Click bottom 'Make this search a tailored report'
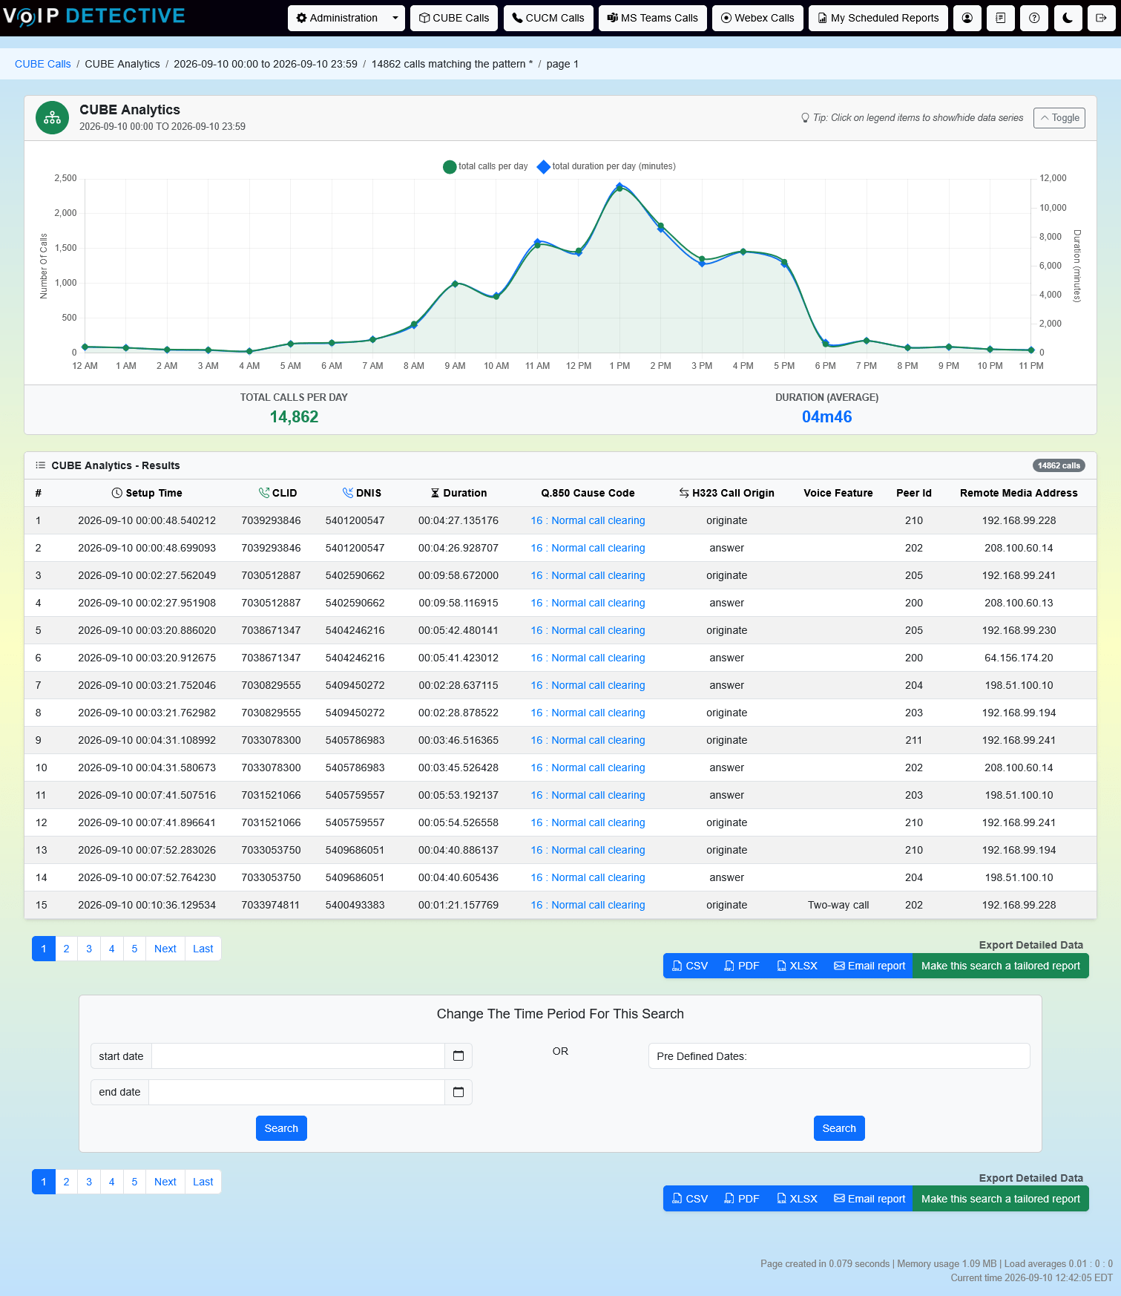Screen dimensions: 1121x1296 (x=1001, y=1199)
